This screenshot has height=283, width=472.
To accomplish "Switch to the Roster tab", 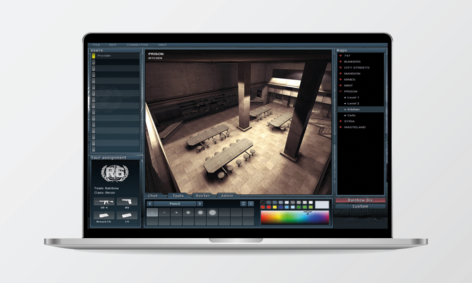I will point(203,196).
